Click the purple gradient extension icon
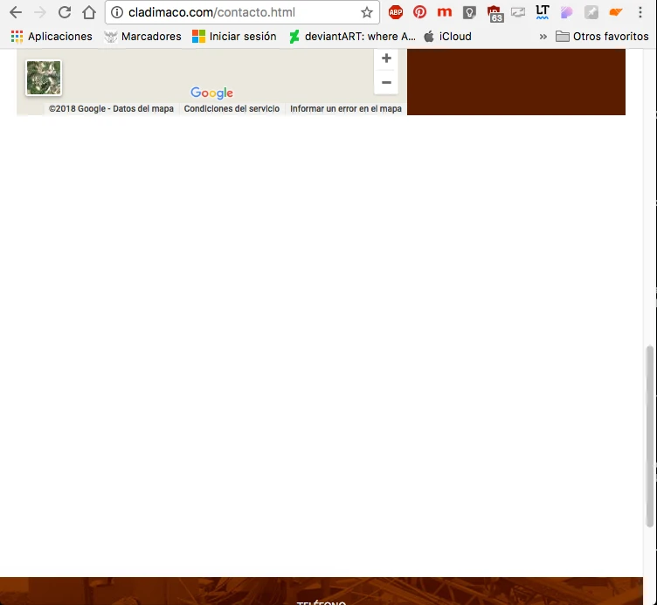Screen dimensions: 657x605 566,12
